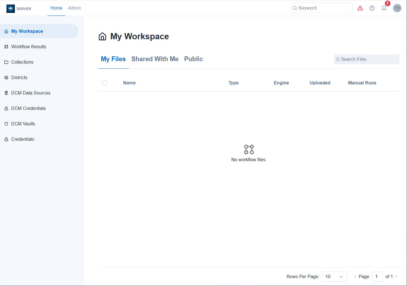The width and height of the screenshot is (407, 286).
Task: Open DCM Vaults in the sidebar
Action: [x=39, y=124]
